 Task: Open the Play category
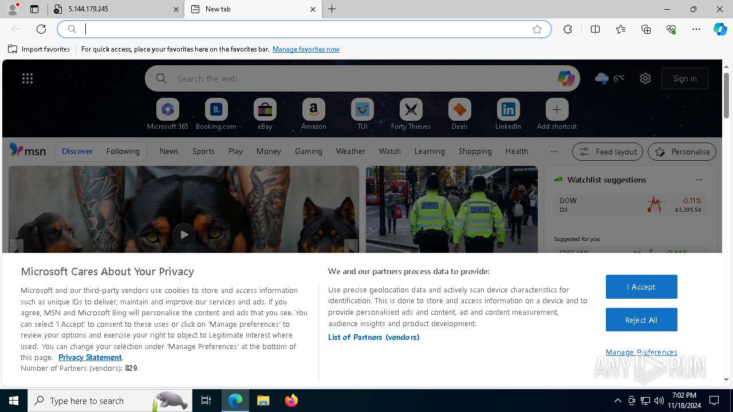[x=235, y=152]
